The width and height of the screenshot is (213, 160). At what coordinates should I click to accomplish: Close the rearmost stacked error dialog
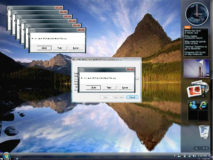click(x=59, y=8)
